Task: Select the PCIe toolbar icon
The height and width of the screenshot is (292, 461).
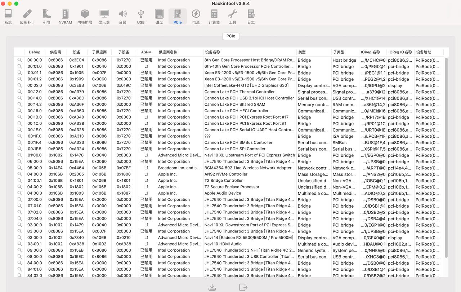Action: pos(178,17)
